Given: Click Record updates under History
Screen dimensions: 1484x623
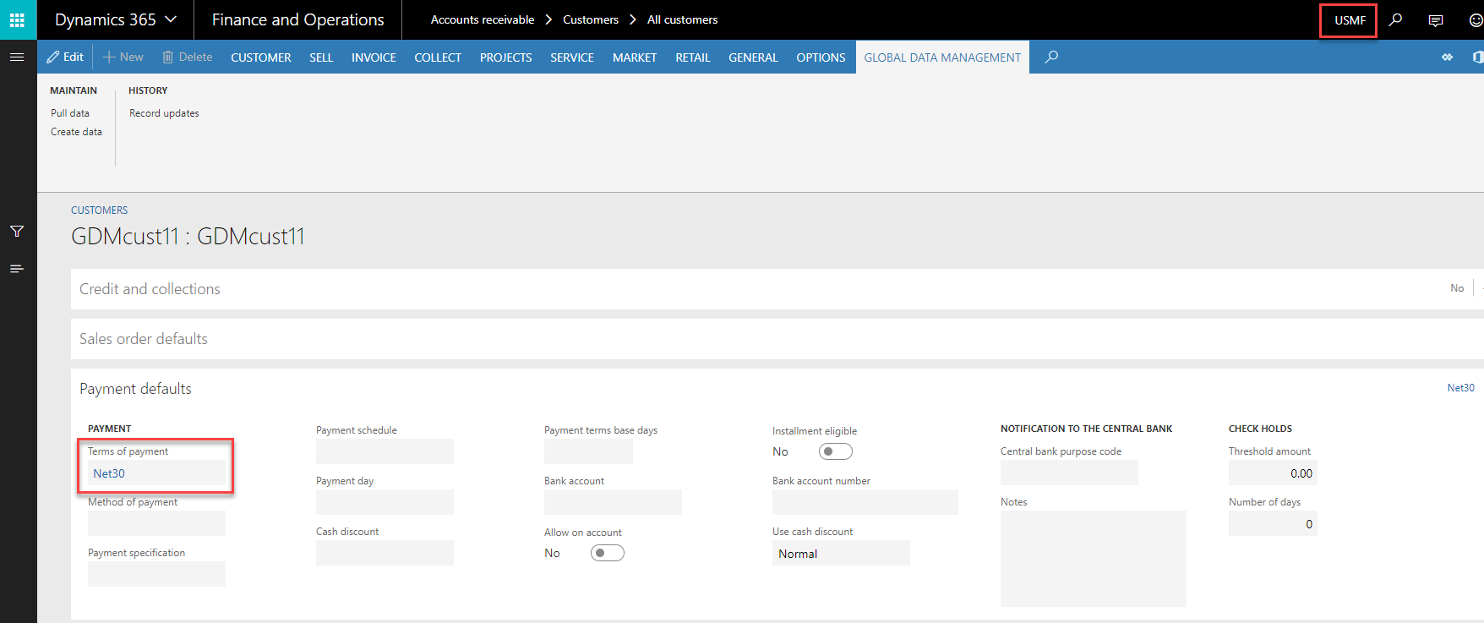Looking at the screenshot, I should click(164, 113).
